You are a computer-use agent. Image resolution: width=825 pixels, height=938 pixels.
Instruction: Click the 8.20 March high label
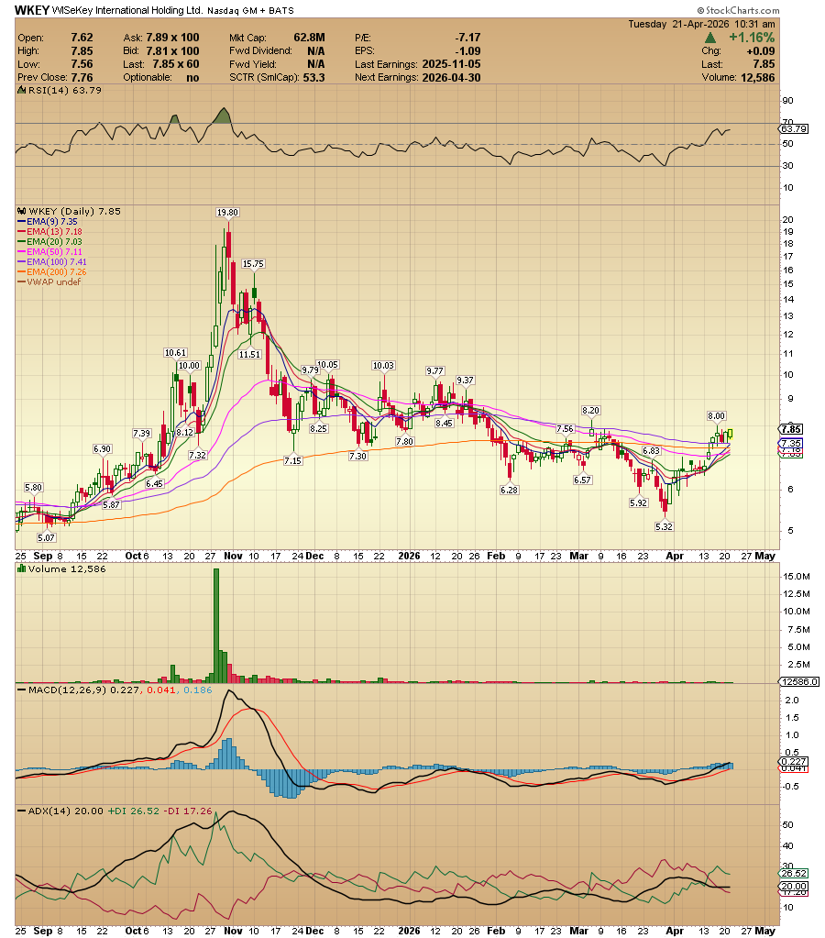(590, 411)
